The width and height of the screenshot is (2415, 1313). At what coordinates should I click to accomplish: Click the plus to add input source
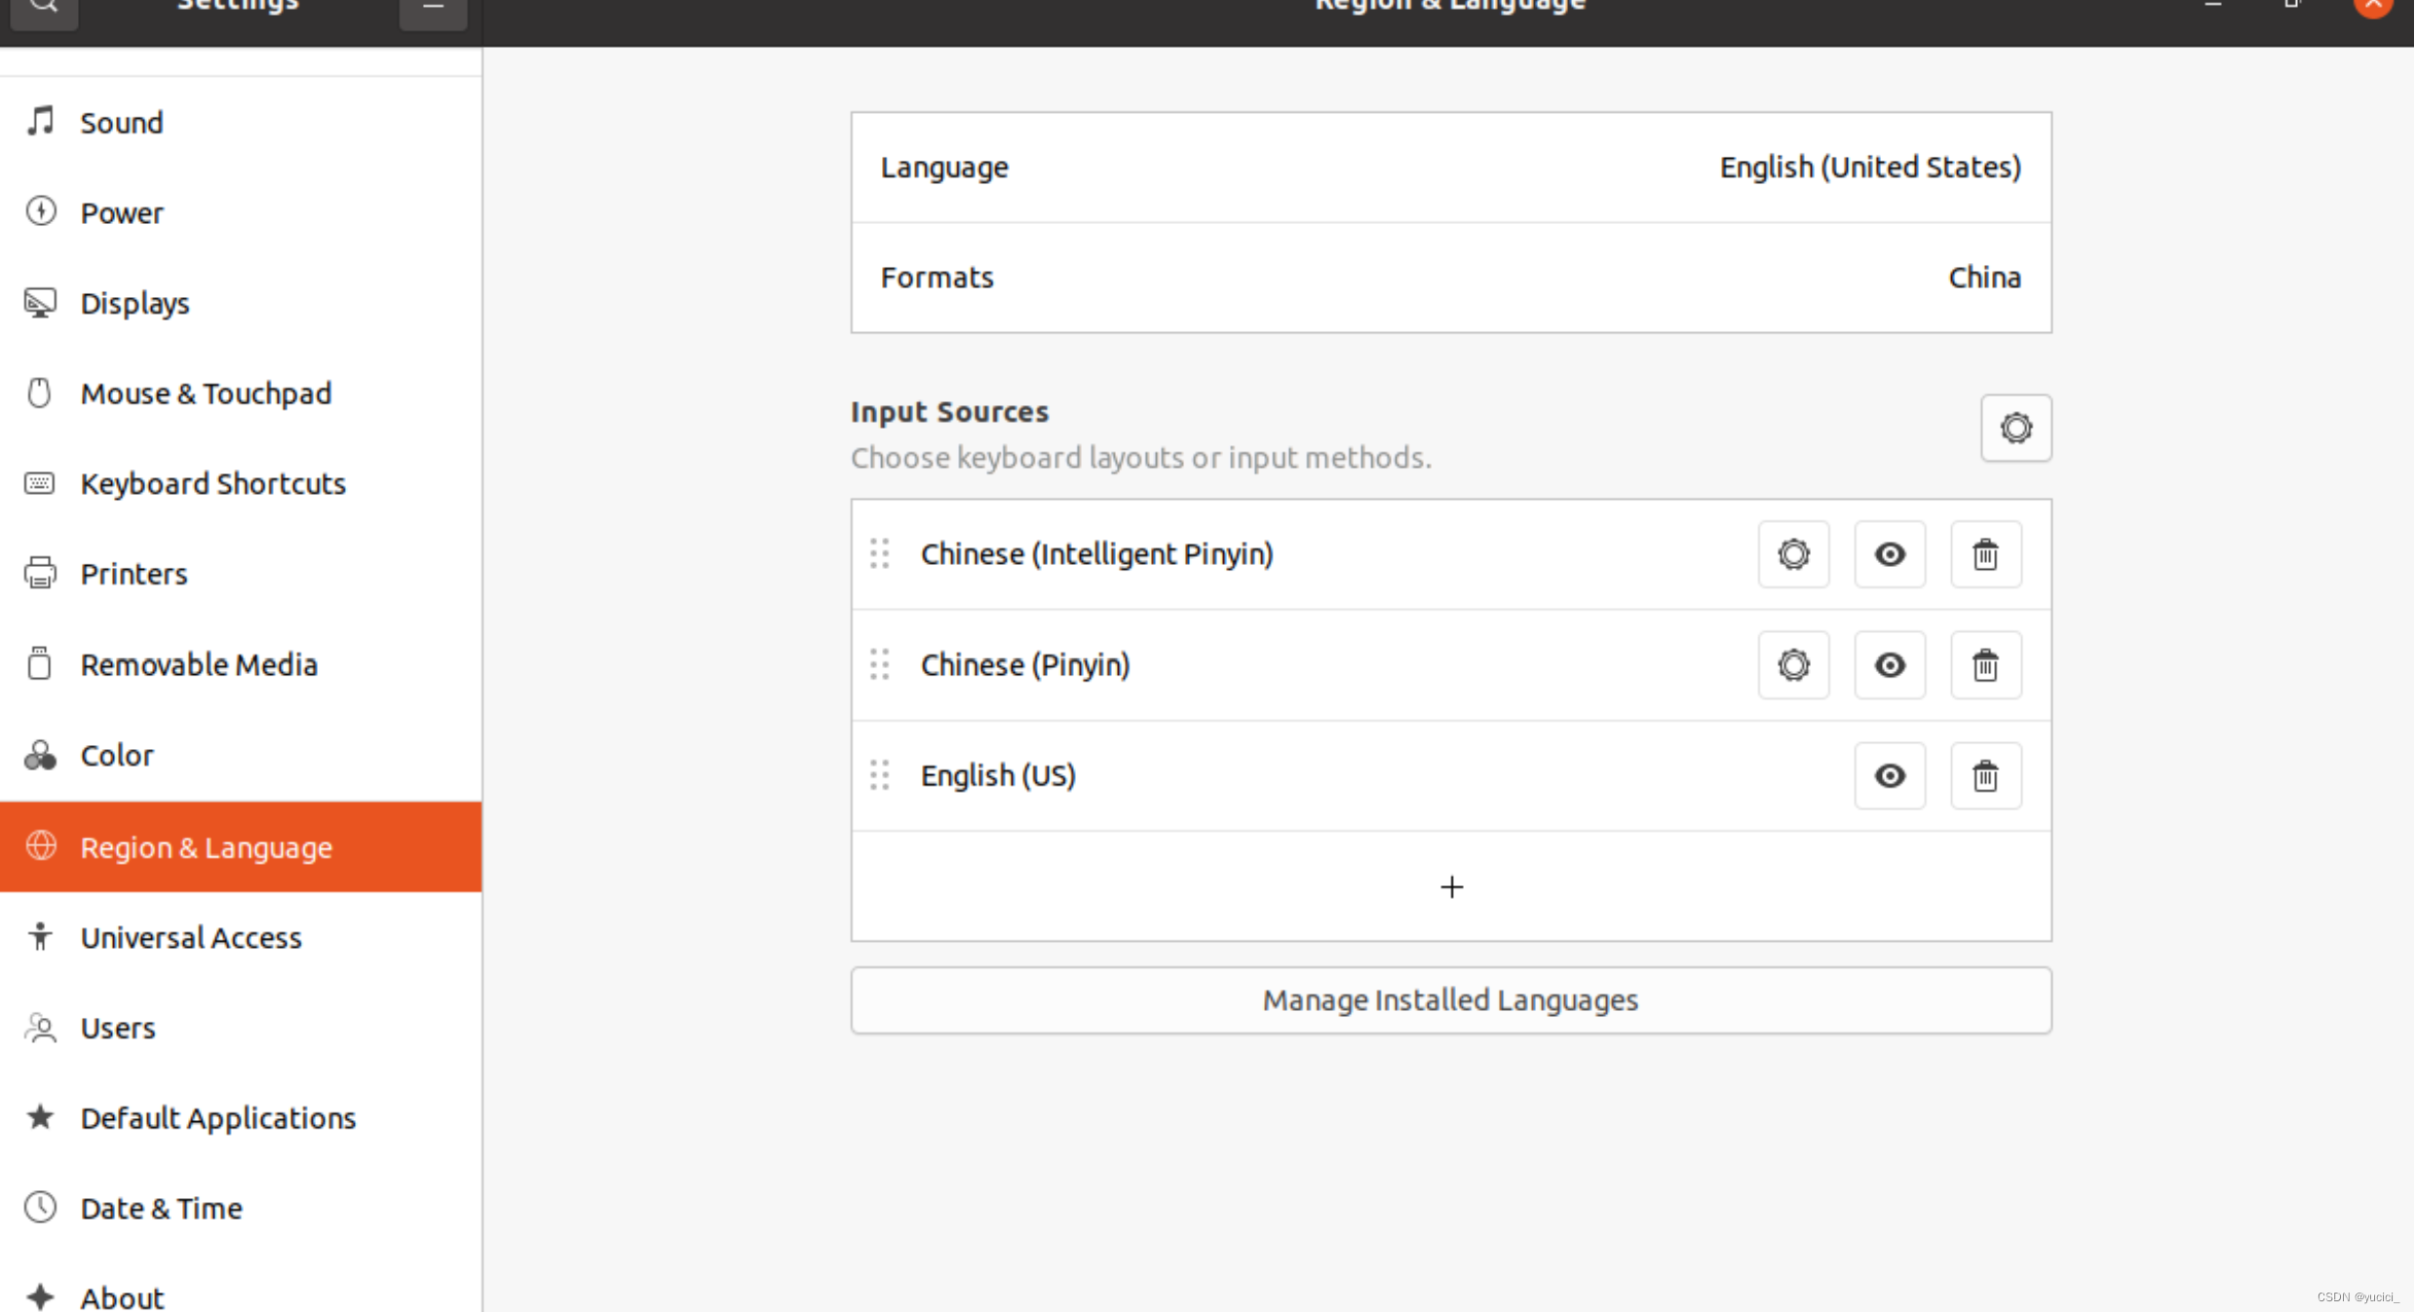click(x=1450, y=887)
